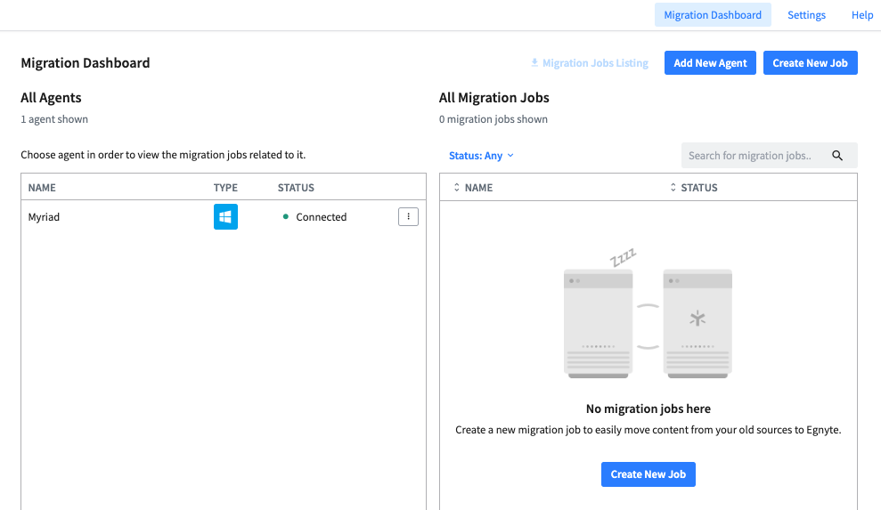Expand the Status: Any filter dropdown

pyautogui.click(x=481, y=156)
